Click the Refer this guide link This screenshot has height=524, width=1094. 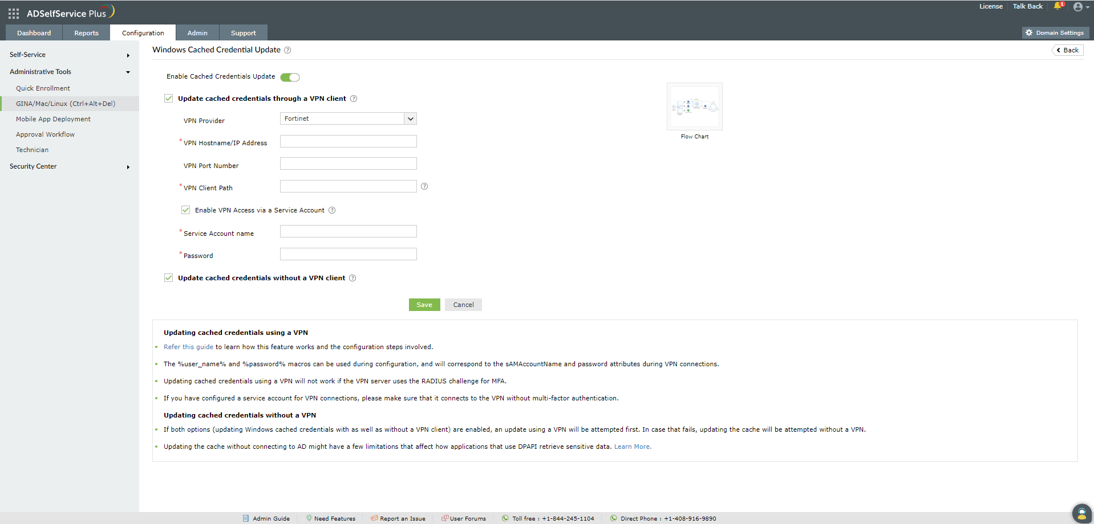pyautogui.click(x=188, y=346)
